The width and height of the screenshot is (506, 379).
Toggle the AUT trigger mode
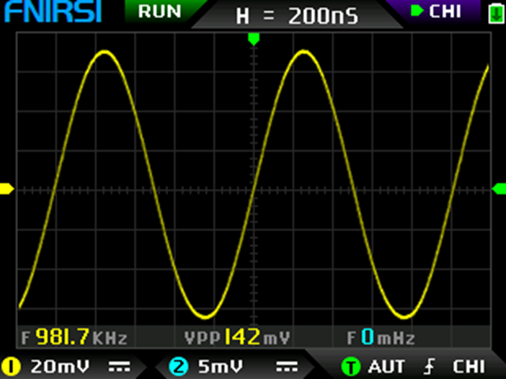pyautogui.click(x=386, y=366)
